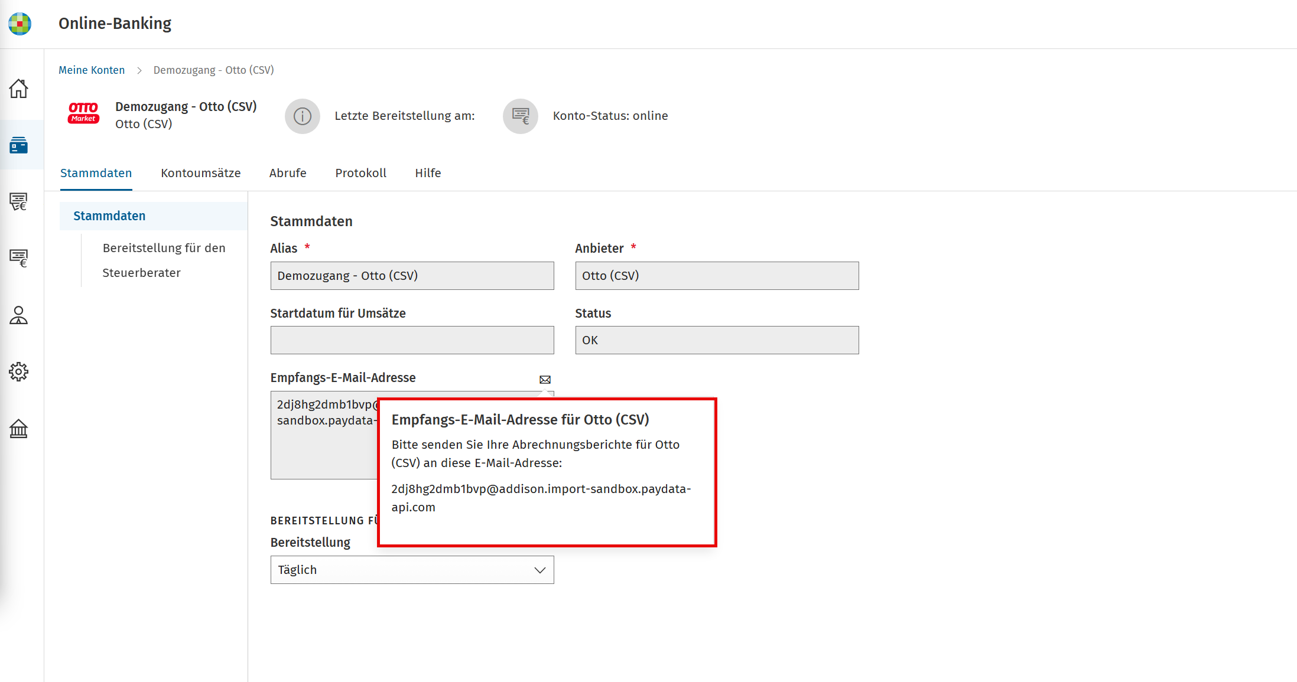Click the email address in the popup
1297x682 pixels.
pyautogui.click(x=541, y=498)
